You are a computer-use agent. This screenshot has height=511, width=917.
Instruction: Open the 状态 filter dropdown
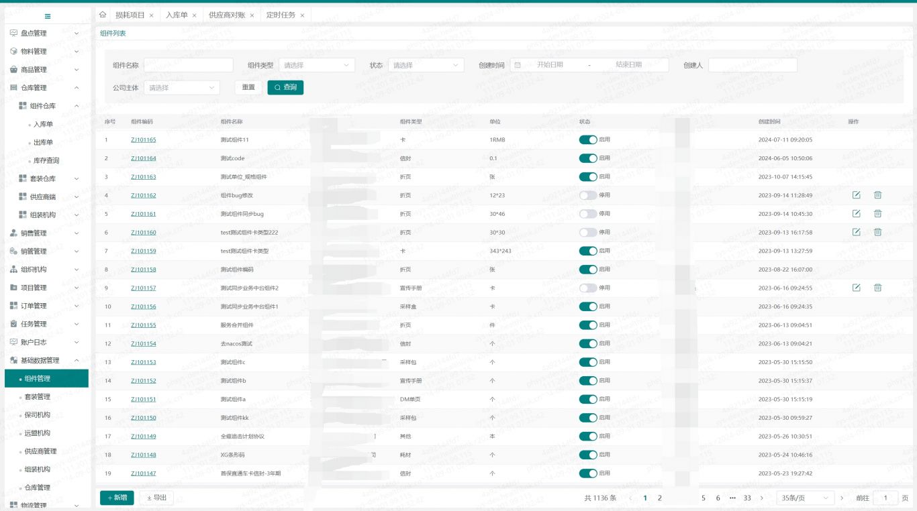[x=426, y=65]
